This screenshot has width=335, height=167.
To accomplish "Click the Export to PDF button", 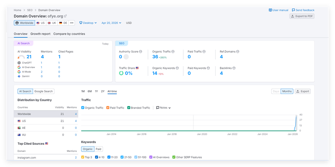I will pyautogui.click(x=302, y=16).
